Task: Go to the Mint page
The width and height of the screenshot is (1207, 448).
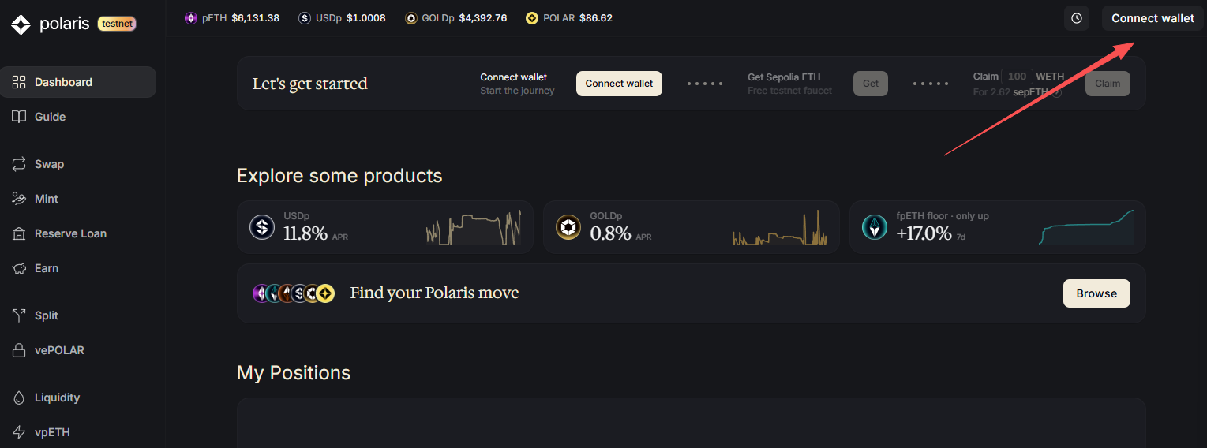Action: point(78,199)
